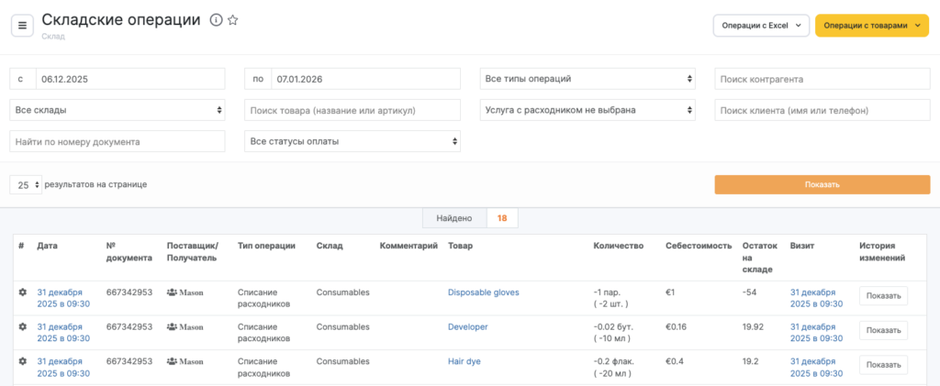Open the Hair dye product link
Screen dimensions: 940x386
(464, 361)
